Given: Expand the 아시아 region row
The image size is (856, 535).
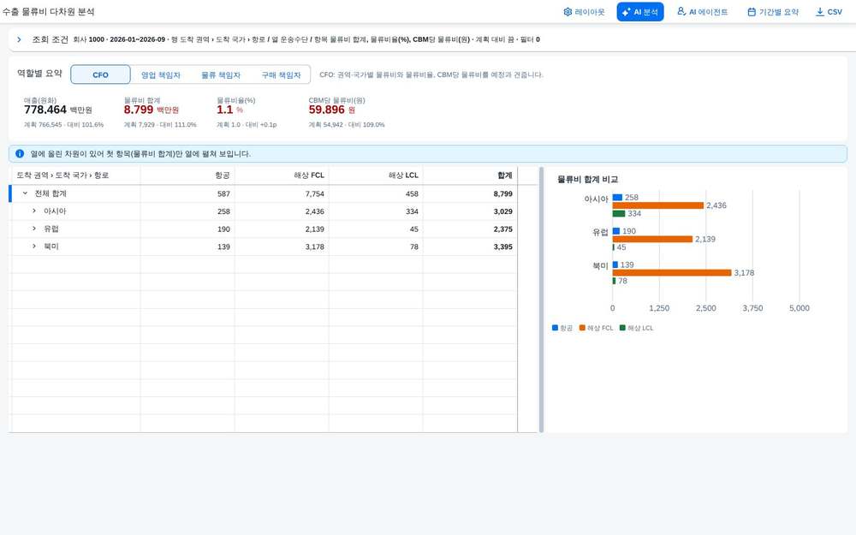Looking at the screenshot, I should tap(34, 211).
